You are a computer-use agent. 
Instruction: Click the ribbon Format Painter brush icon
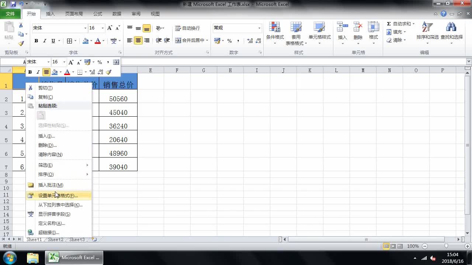pos(21,43)
